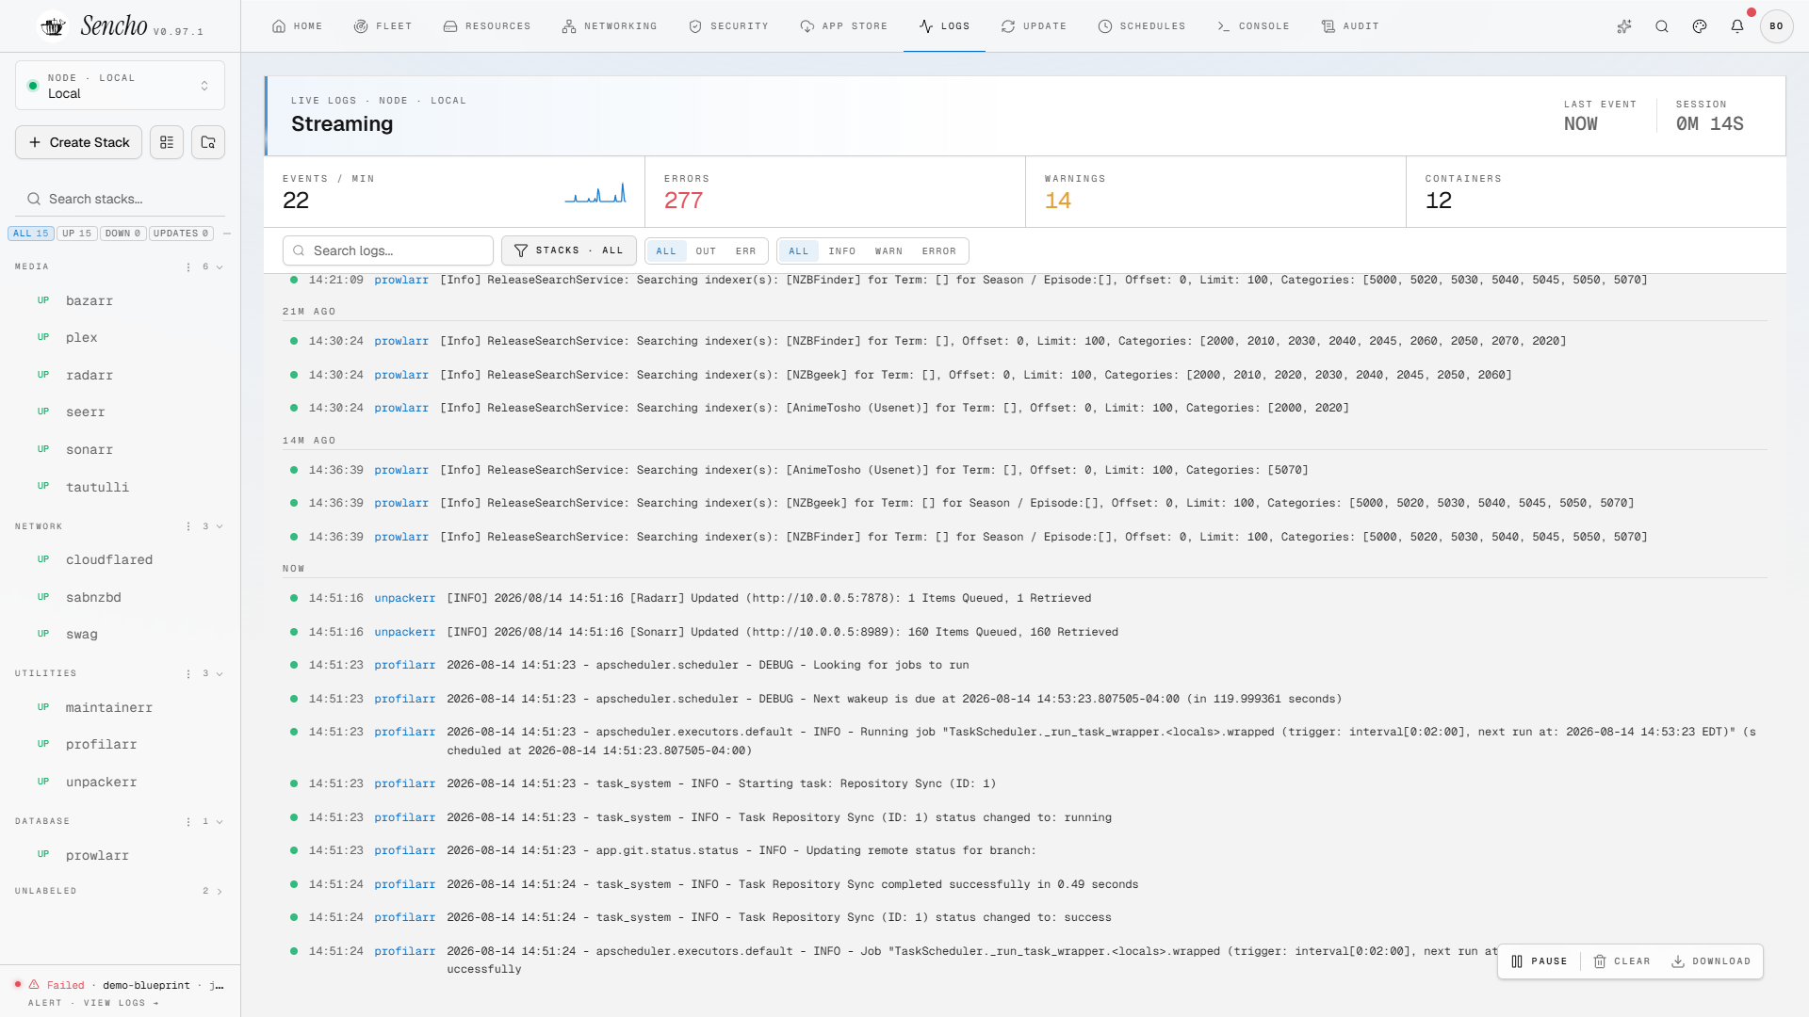Focus the Search logs field

(x=388, y=250)
